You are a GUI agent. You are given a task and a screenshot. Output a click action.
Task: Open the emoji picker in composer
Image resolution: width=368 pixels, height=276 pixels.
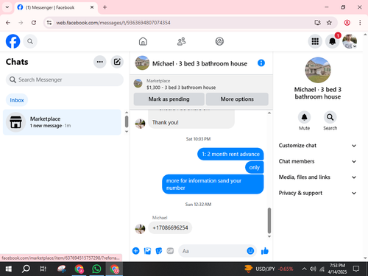250,251
